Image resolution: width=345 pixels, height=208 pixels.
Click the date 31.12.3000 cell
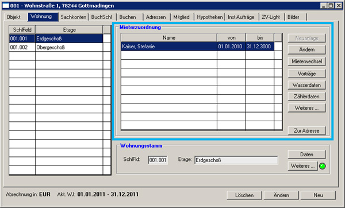point(260,47)
